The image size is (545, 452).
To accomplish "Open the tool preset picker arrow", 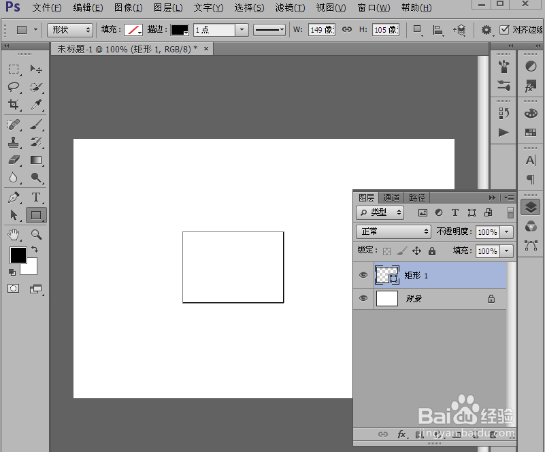I will tap(35, 30).
